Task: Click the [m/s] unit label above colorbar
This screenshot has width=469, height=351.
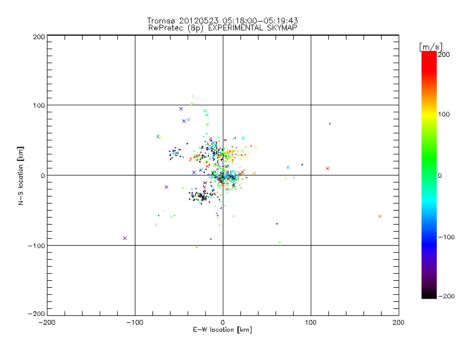Action: pyautogui.click(x=431, y=47)
